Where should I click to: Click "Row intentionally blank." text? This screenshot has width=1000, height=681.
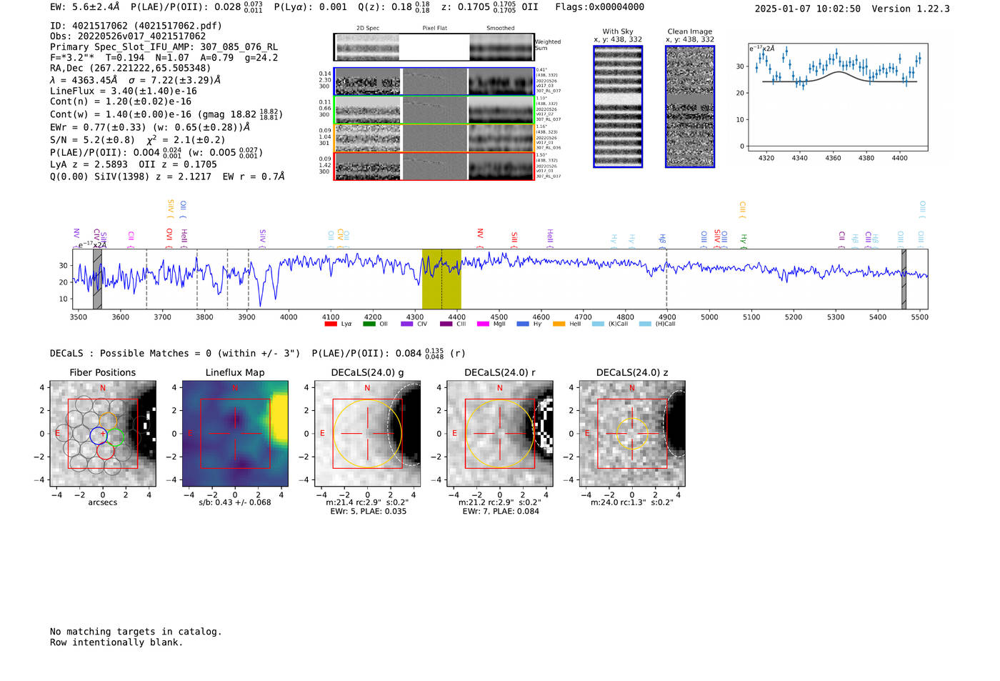pos(116,642)
